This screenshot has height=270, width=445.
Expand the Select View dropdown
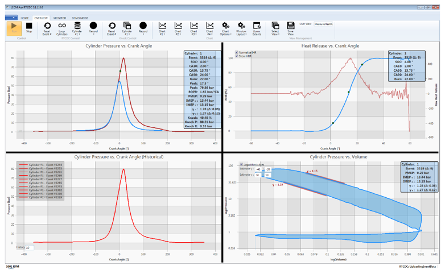[275, 29]
